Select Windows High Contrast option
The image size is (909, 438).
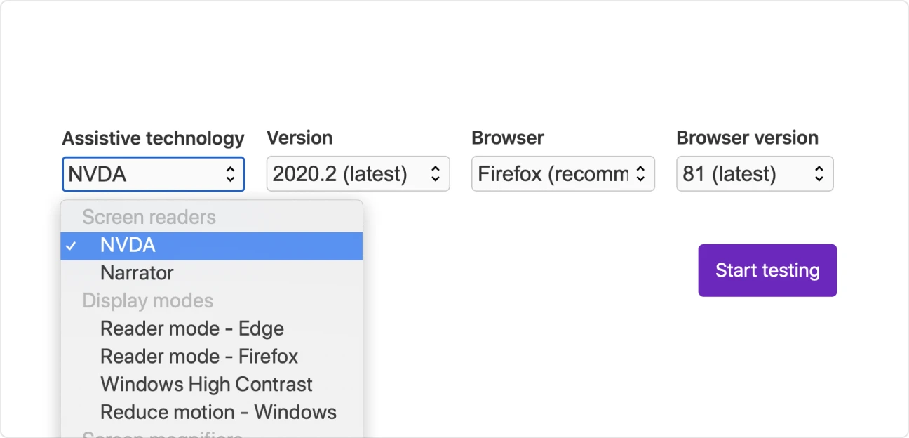[x=206, y=385]
